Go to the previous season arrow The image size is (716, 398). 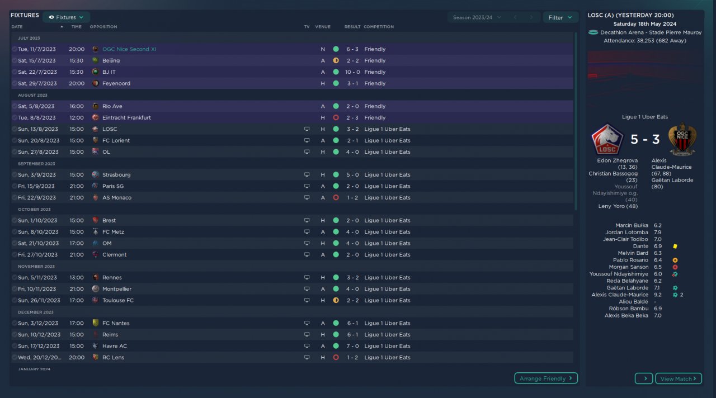(516, 17)
